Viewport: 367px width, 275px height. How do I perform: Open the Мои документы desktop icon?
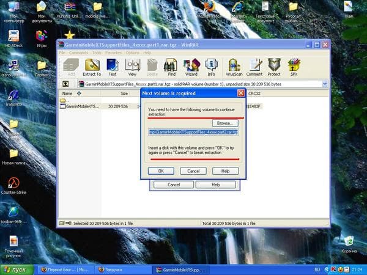pyautogui.click(x=42, y=12)
